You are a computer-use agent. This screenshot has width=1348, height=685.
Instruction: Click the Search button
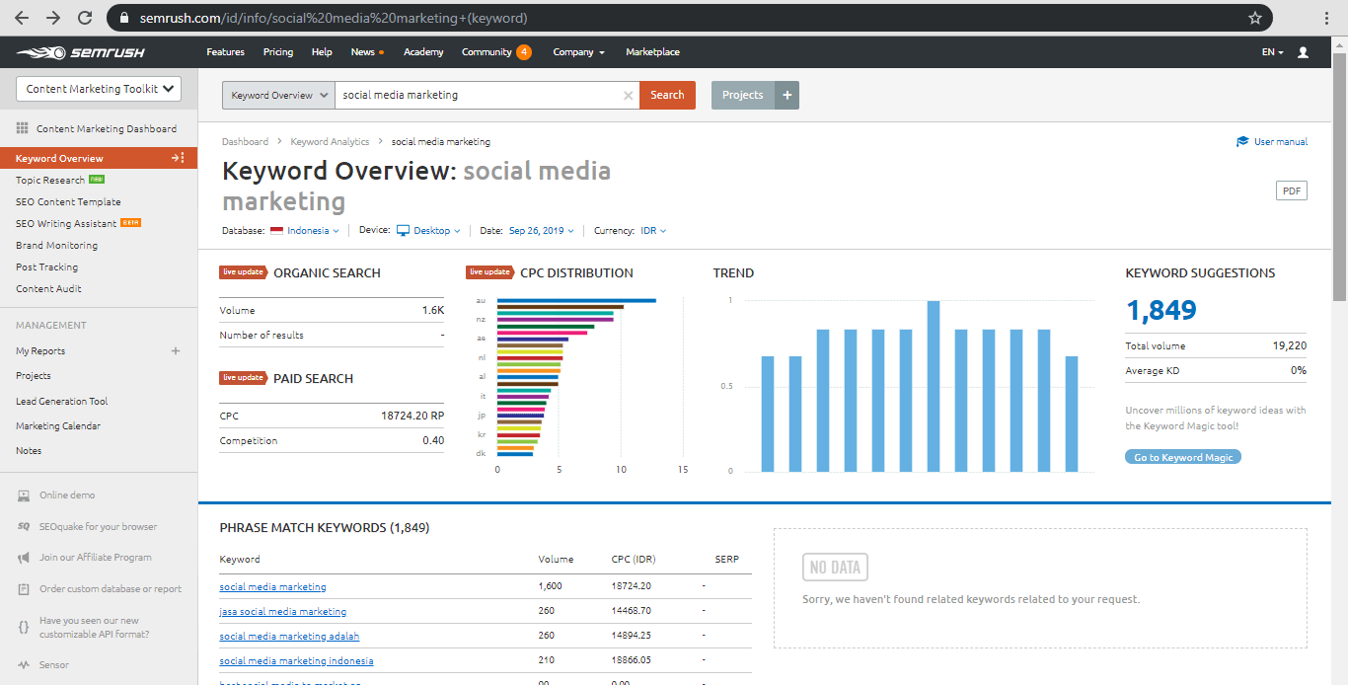pyautogui.click(x=667, y=95)
